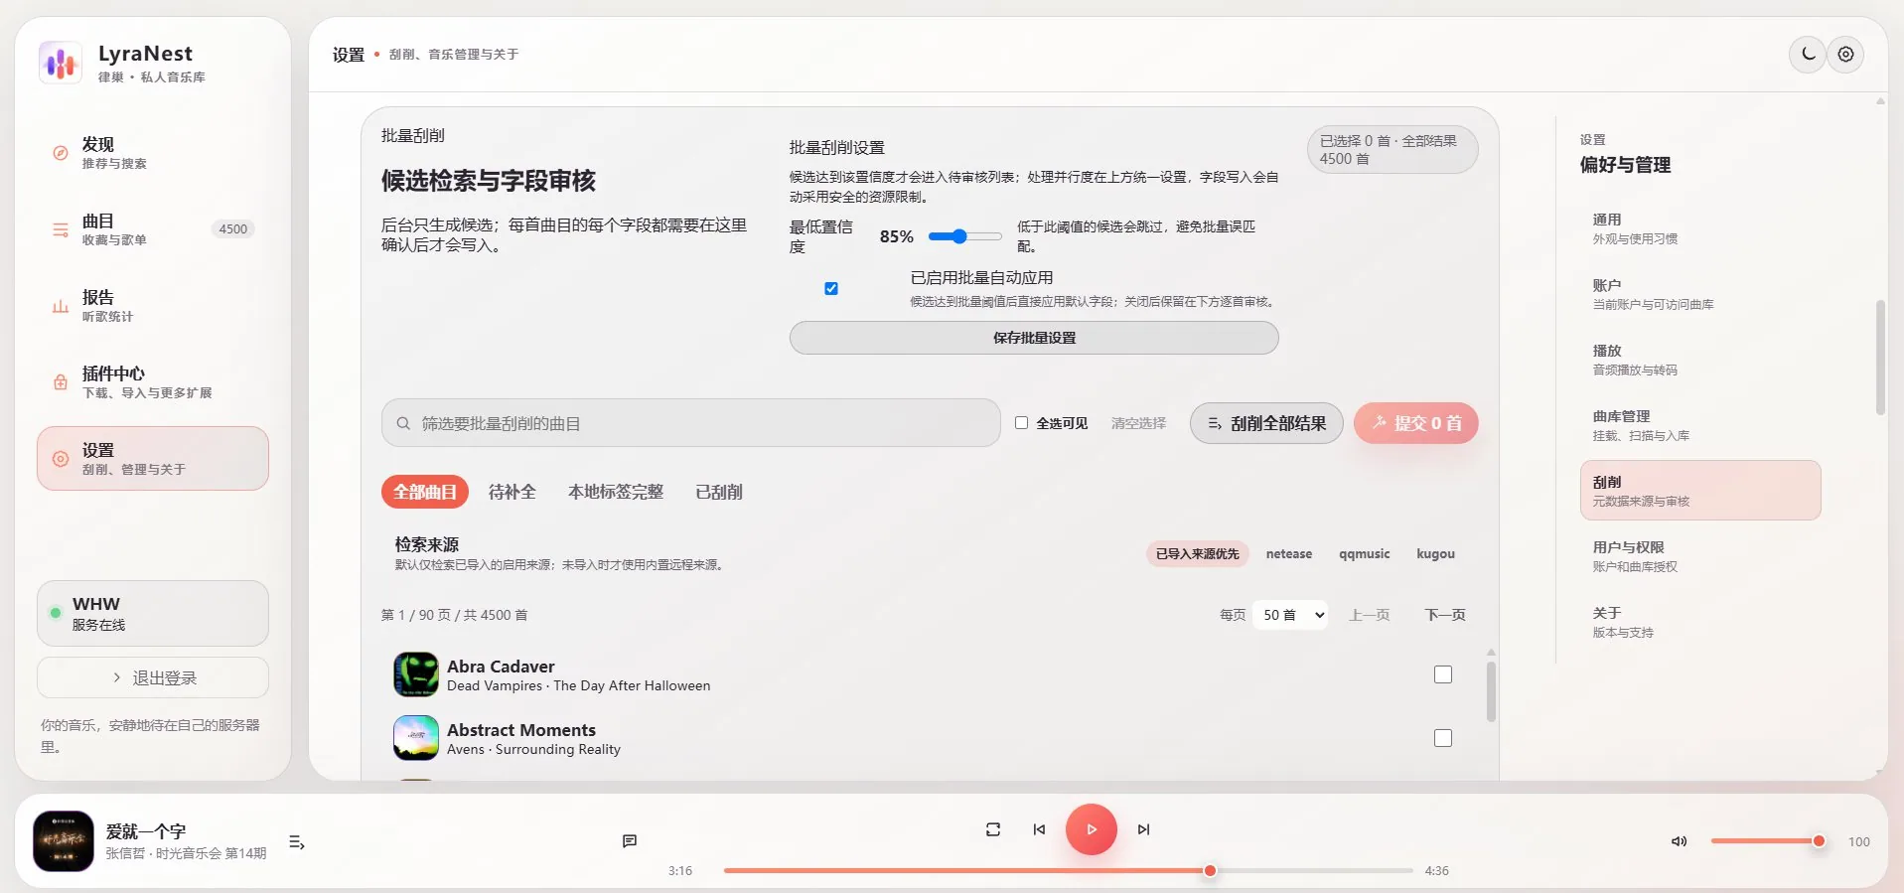Switch to the 本地标签完整 tab

616,492
